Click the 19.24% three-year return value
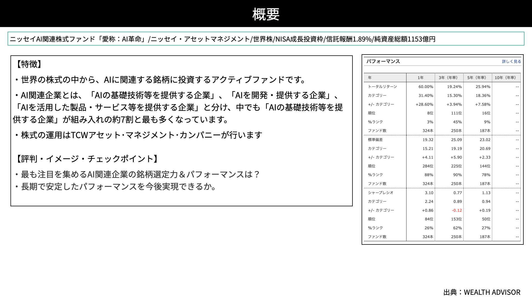Screen dimensions: 532x299 (454, 87)
